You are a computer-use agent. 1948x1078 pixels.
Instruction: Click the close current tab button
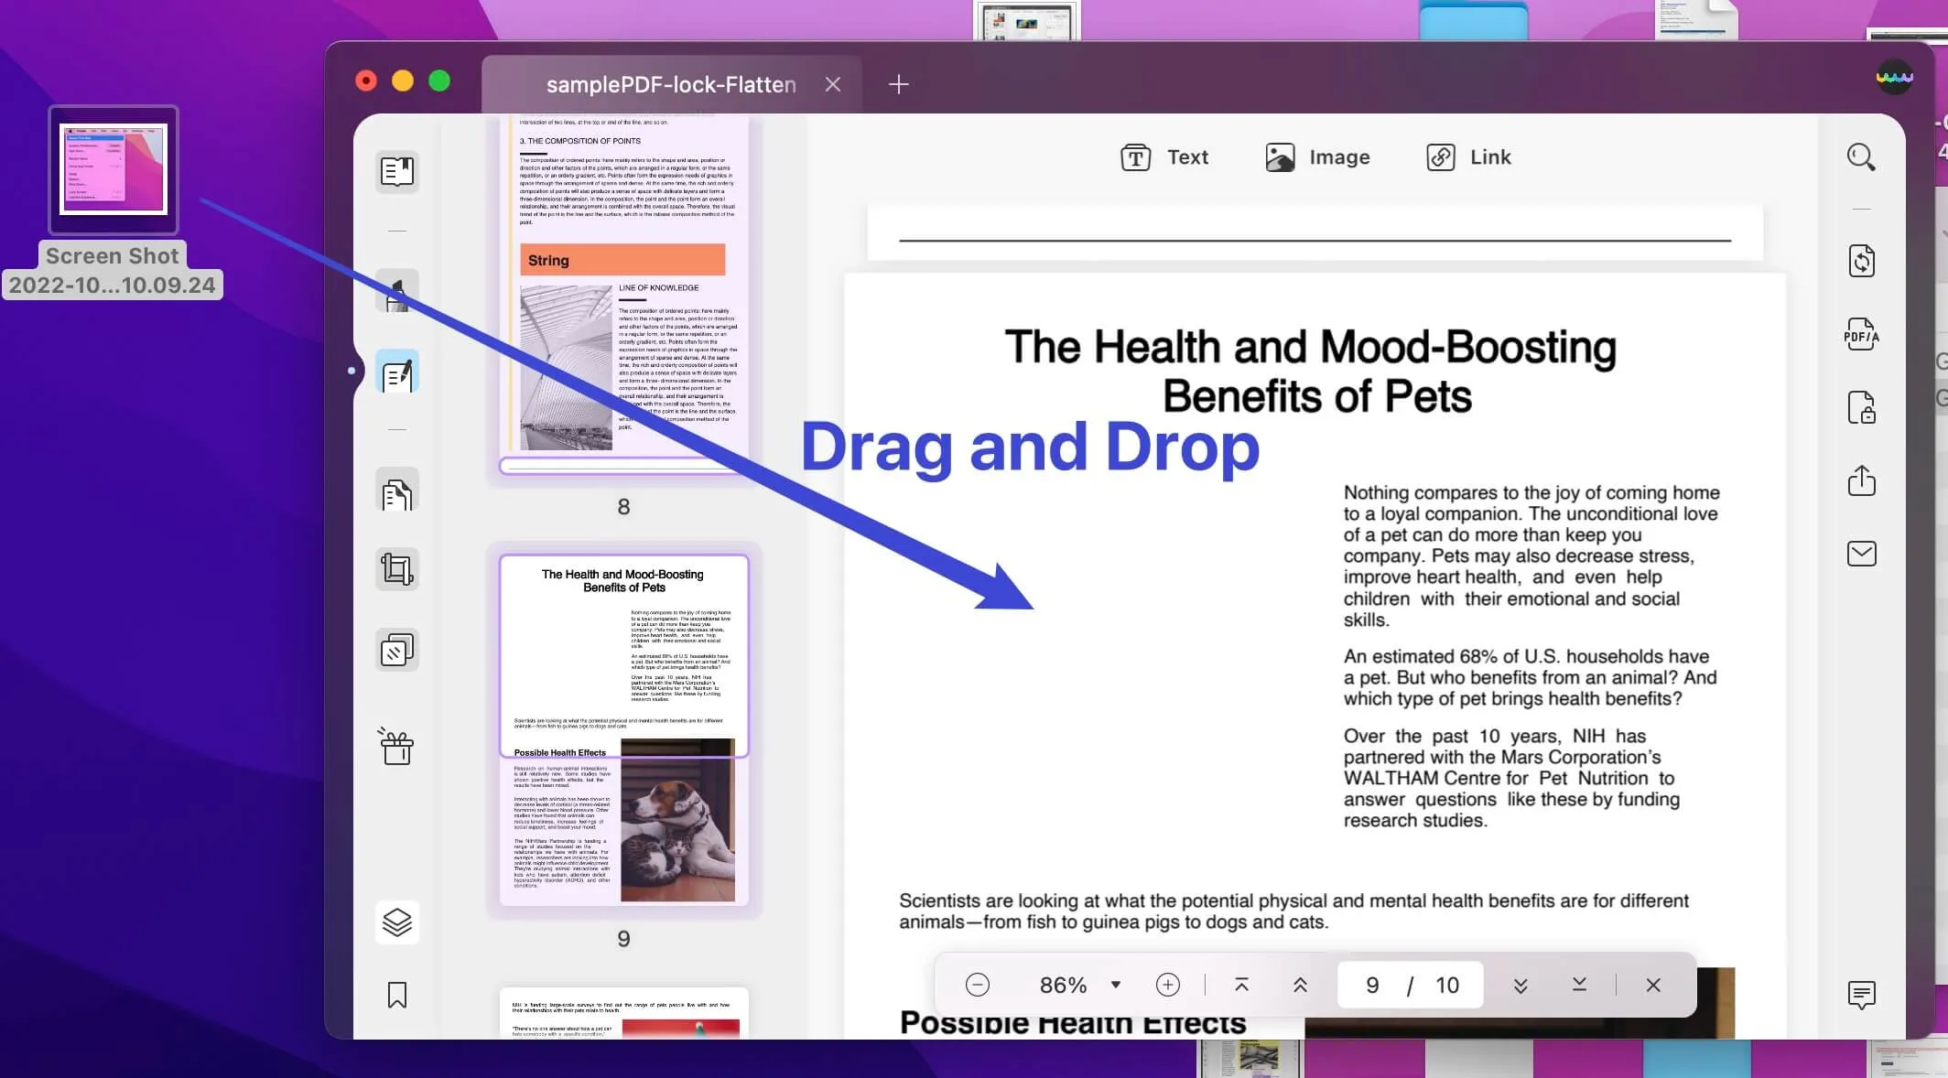point(831,82)
